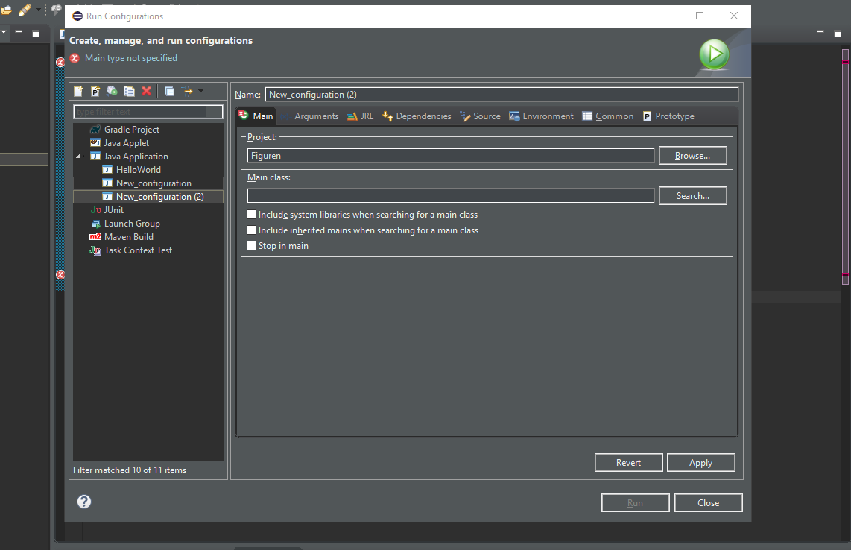Create a new prototype launch configuration
This screenshot has height=550, width=851.
[x=95, y=91]
